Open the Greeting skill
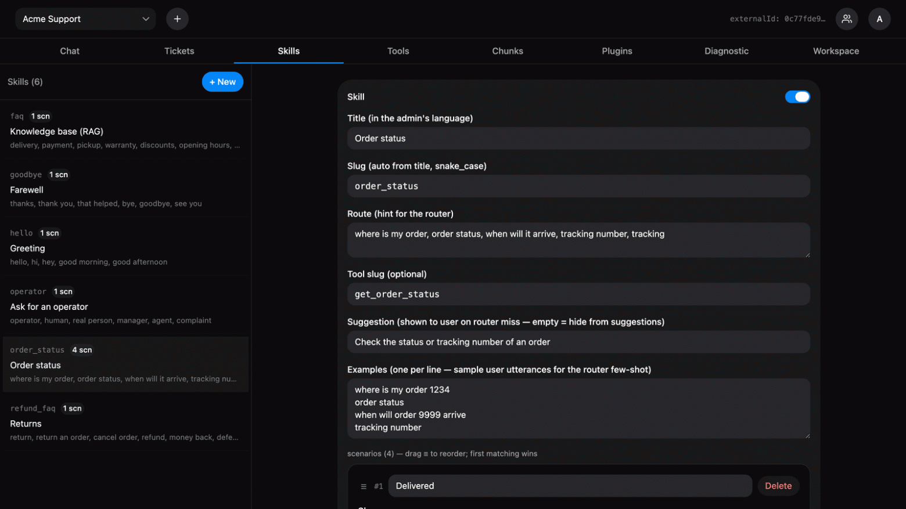 pyautogui.click(x=125, y=247)
